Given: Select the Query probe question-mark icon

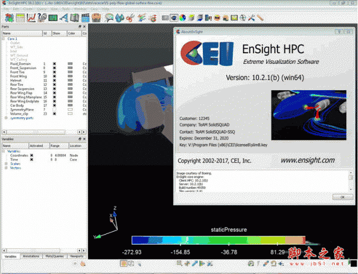Looking at the screenshot, I should 42,18.
